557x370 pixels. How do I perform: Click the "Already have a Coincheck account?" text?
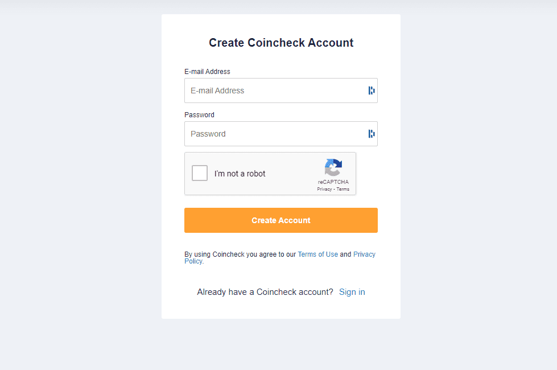pos(265,291)
